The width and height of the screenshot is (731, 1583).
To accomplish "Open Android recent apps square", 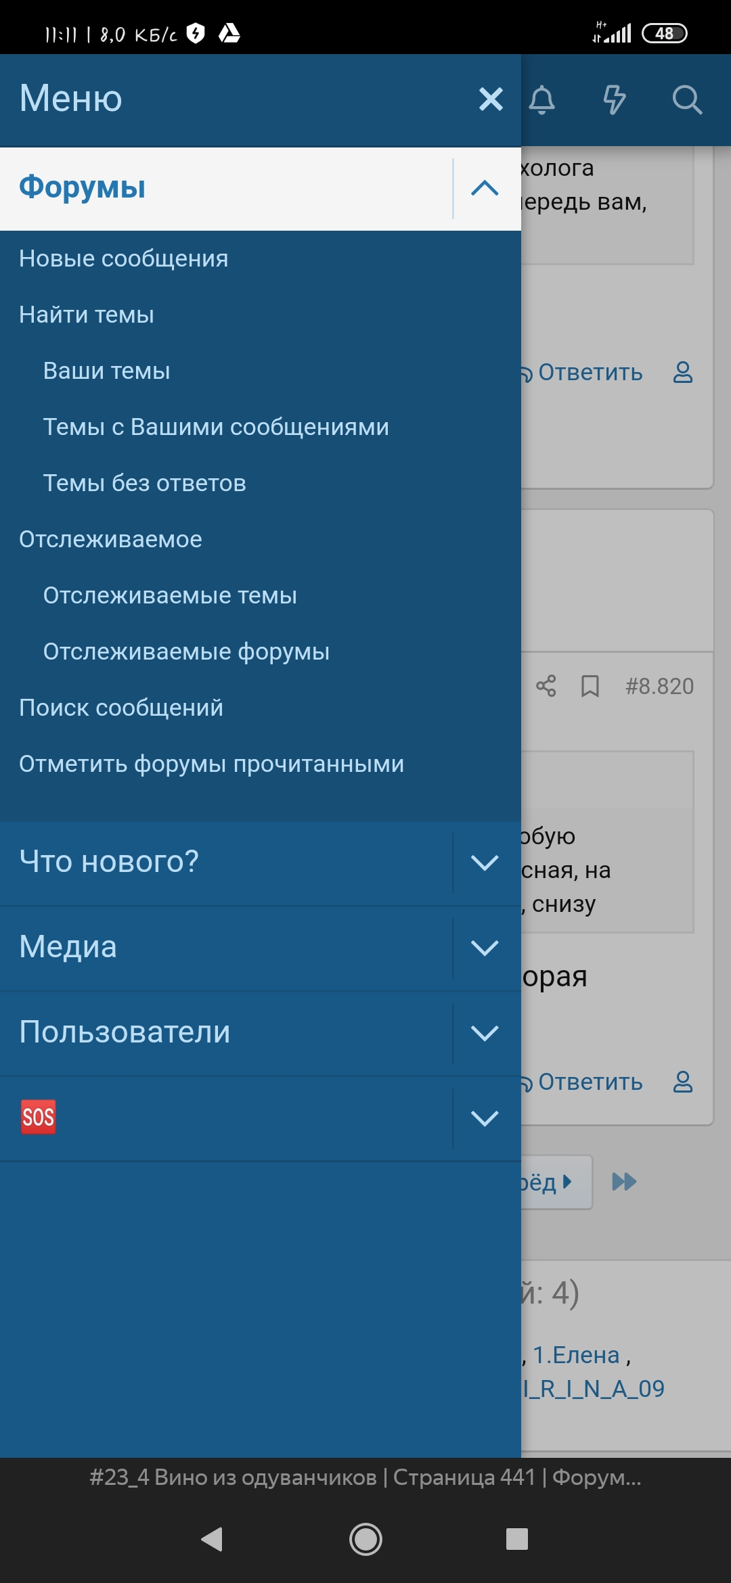I will click(517, 1538).
